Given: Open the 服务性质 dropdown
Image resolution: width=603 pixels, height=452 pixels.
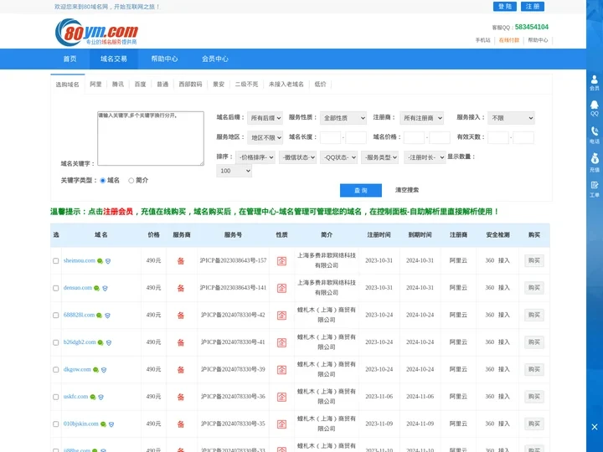Looking at the screenshot, I should coord(343,118).
